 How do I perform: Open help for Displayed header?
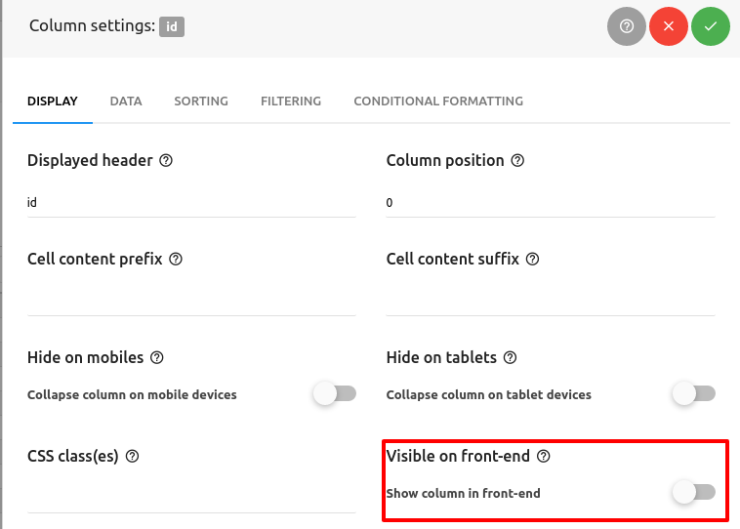coord(166,160)
